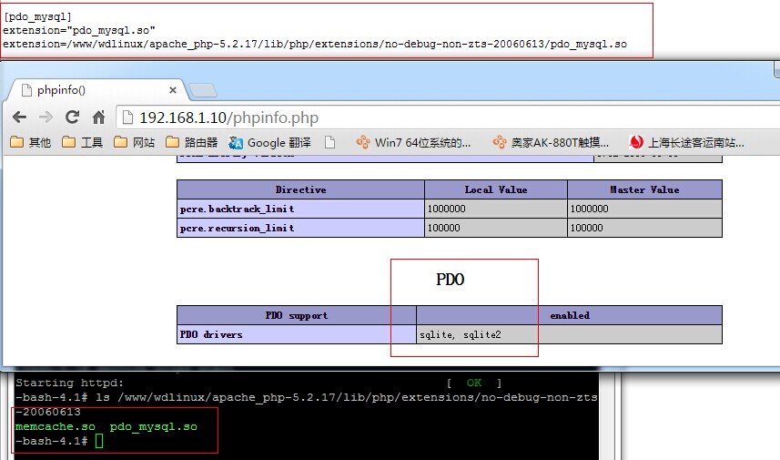Expand the 网站 bookmarks folder

135,142
